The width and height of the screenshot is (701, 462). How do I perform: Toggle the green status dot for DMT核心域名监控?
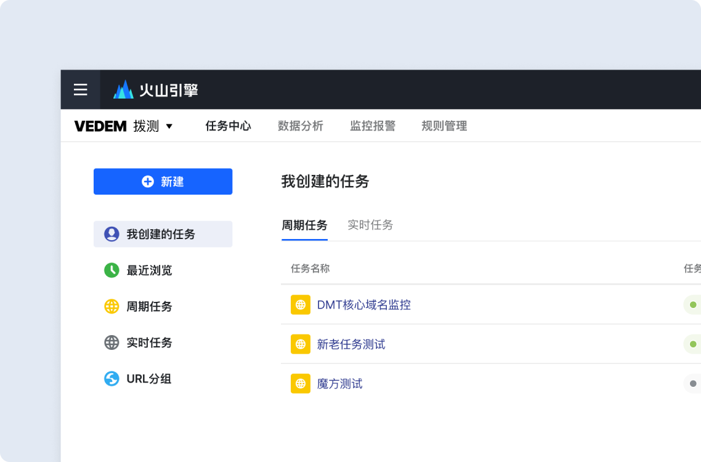[692, 304]
